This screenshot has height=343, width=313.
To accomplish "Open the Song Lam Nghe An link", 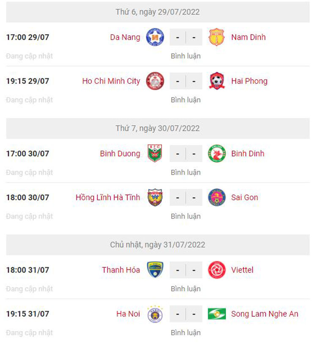I will (264, 314).
